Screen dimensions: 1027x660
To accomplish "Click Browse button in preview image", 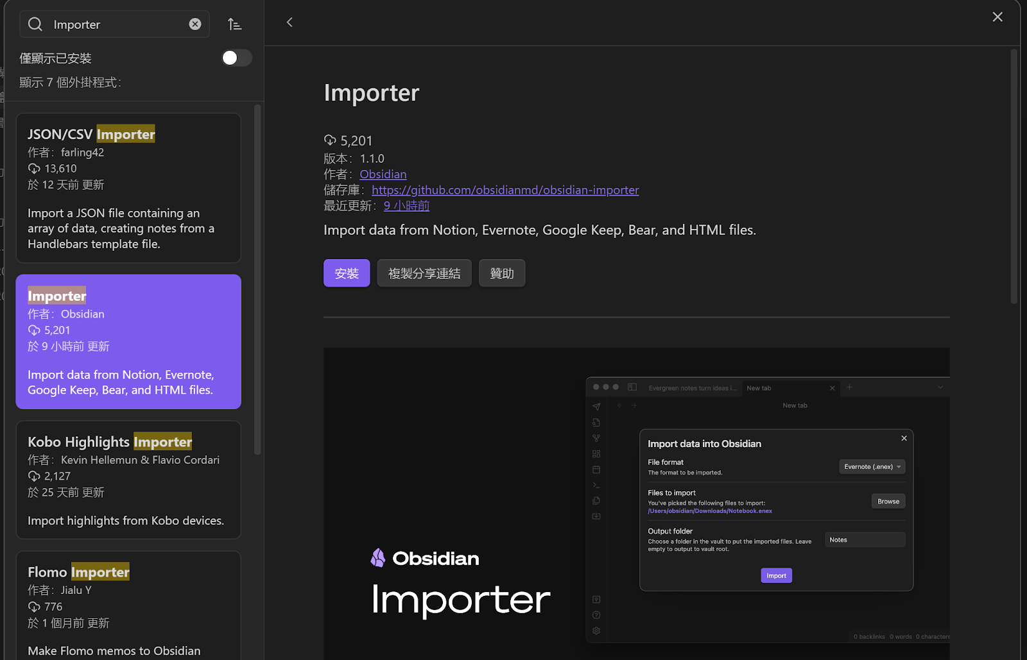I will pos(888,501).
